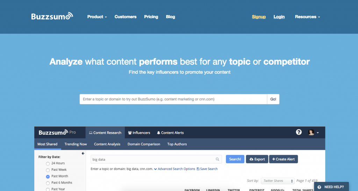Image resolution: width=358 pixels, height=191 pixels.
Task: Collapse the filter sidebar with arrow icon
Action: tap(83, 153)
